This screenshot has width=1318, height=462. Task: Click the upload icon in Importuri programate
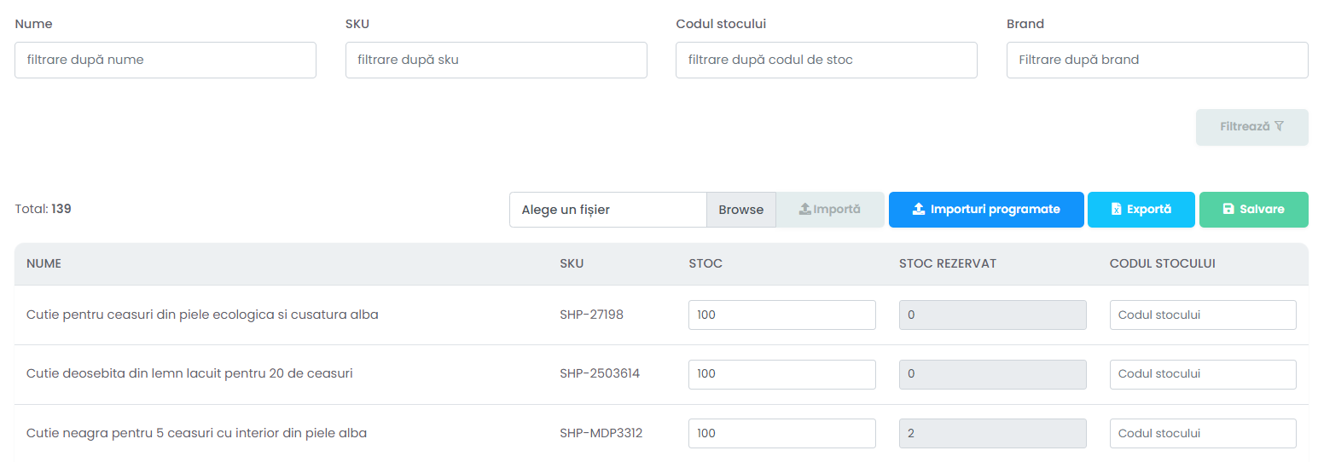(919, 209)
